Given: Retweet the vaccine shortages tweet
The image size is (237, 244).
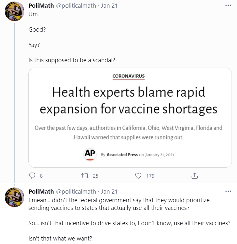Looking at the screenshot, I should coord(85,176).
